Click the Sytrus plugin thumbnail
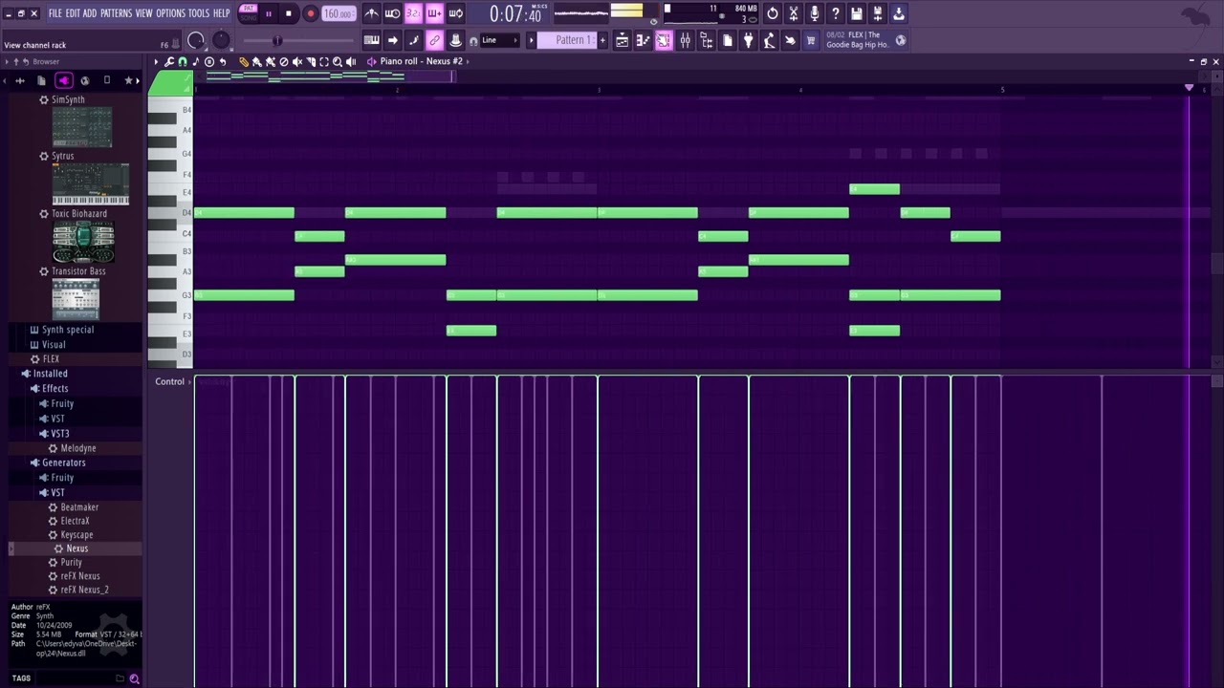This screenshot has height=688, width=1224. click(90, 184)
